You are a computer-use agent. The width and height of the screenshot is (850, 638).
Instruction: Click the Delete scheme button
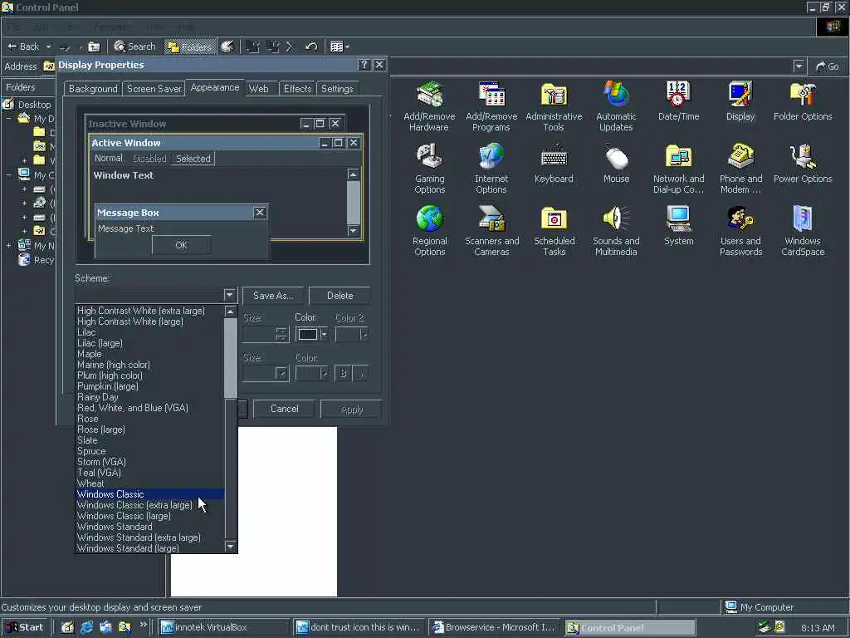pyautogui.click(x=340, y=296)
